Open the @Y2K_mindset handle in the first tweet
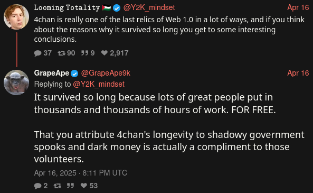Viewport: 313px width, 193px height. [149, 7]
